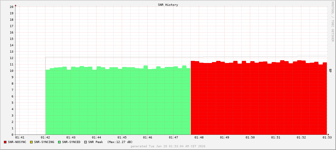
Task: Click the red SNR-NOSYNC legend swatch
Action: (x=5, y=142)
